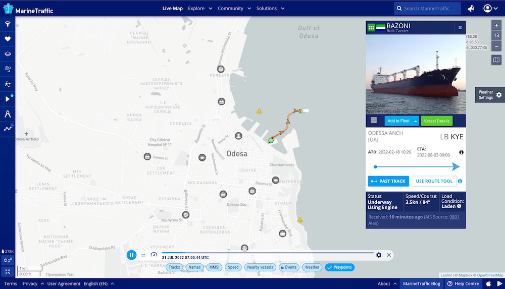This screenshot has width=505, height=289.
Task: Click the wind weather icon in sidebar
Action: pyautogui.click(x=8, y=69)
